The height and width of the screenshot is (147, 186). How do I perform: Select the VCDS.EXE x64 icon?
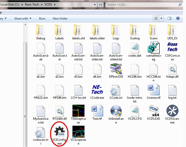point(154,111)
